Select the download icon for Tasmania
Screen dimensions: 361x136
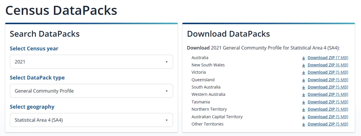pyautogui.click(x=304, y=102)
